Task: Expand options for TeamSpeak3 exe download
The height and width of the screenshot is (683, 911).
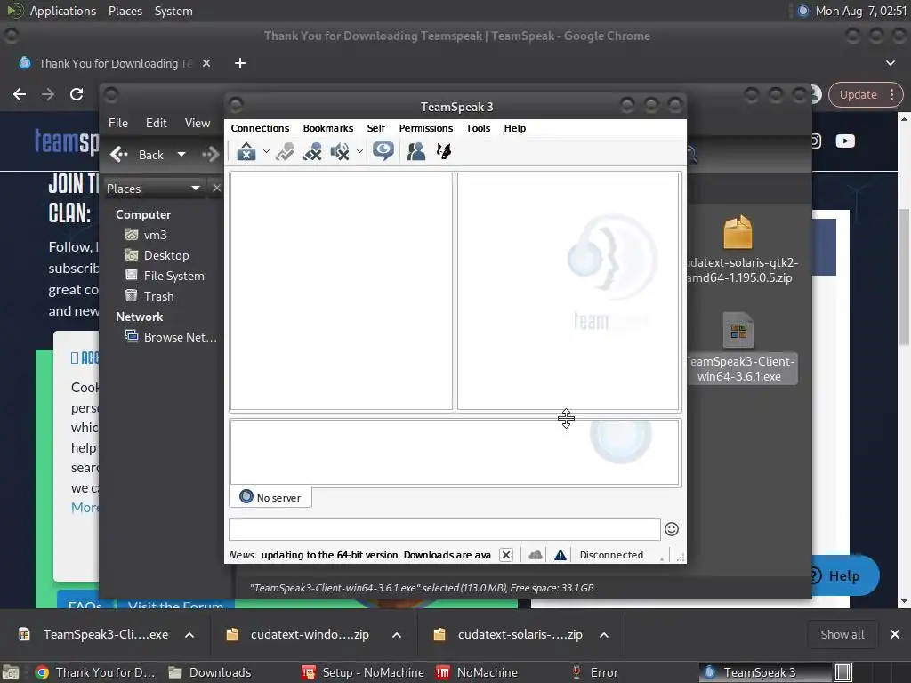Action: pyautogui.click(x=189, y=635)
